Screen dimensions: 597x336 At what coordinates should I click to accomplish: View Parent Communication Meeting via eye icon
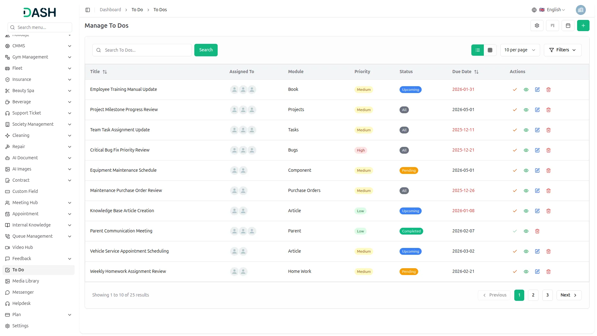click(x=526, y=231)
